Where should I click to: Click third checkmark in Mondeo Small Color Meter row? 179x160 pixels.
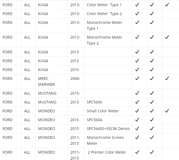(x=167, y=111)
